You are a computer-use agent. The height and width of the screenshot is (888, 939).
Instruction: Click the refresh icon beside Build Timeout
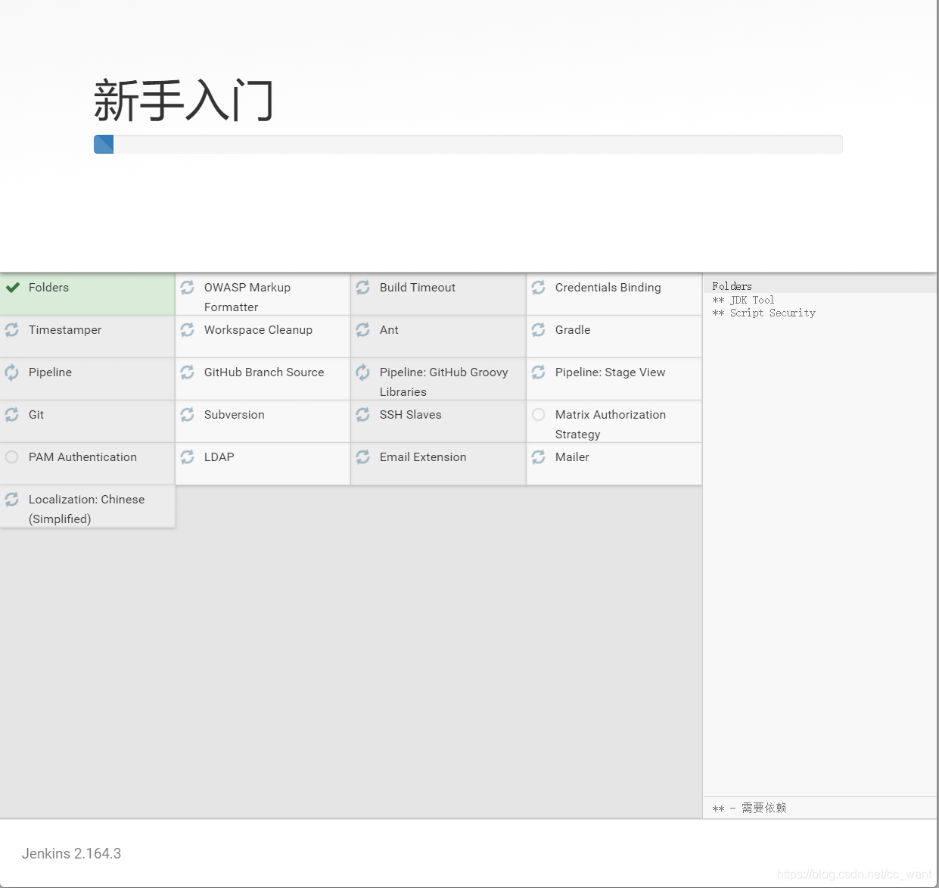pyautogui.click(x=362, y=288)
